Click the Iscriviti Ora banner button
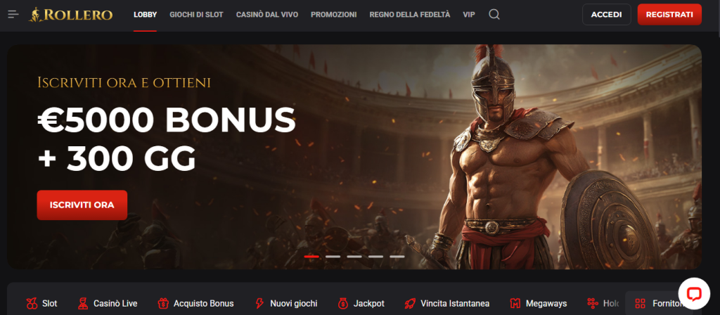Screen dimensions: 720x315 pos(82,205)
